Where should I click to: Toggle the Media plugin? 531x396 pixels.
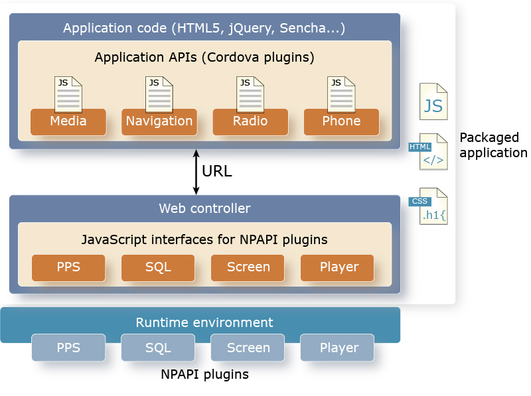[x=68, y=121]
